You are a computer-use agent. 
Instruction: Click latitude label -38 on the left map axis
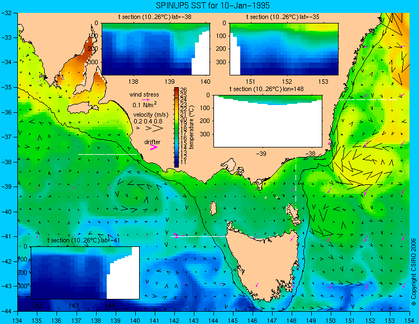point(6,162)
